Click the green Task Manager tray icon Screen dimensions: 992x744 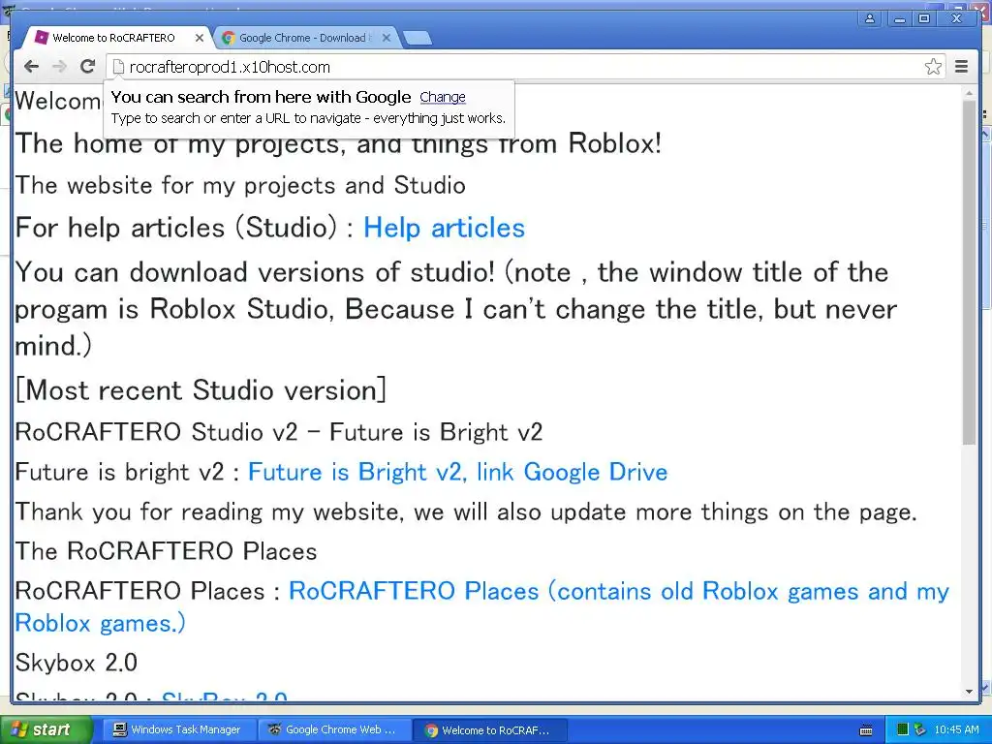903,730
